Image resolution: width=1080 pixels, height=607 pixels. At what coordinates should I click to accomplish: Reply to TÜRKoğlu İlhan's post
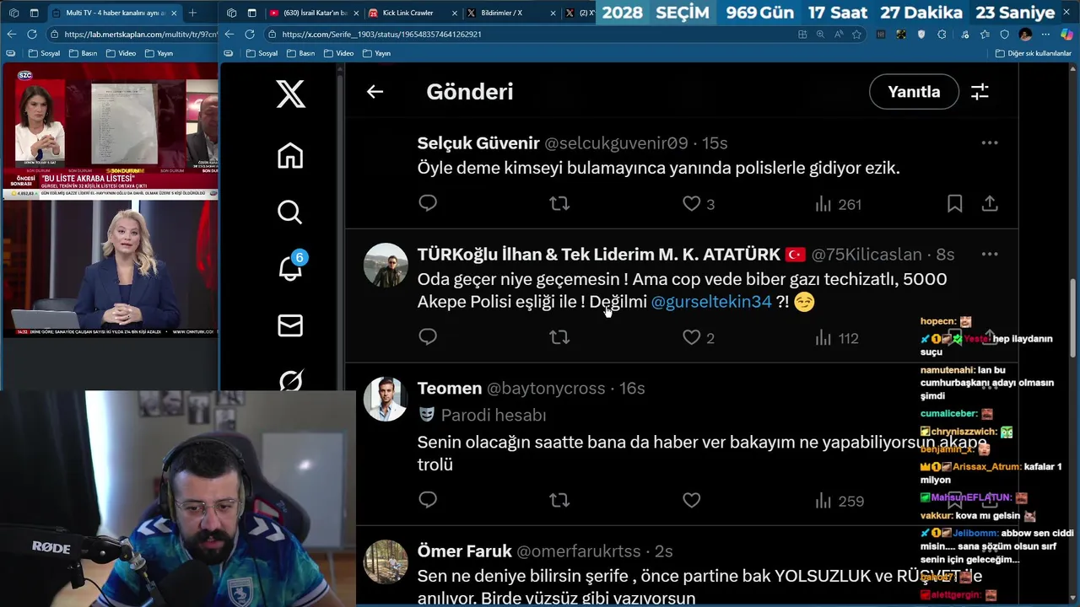[x=428, y=337]
